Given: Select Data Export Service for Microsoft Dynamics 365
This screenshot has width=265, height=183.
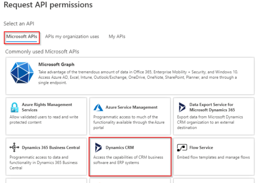Looking at the screenshot, I should click(x=212, y=107).
